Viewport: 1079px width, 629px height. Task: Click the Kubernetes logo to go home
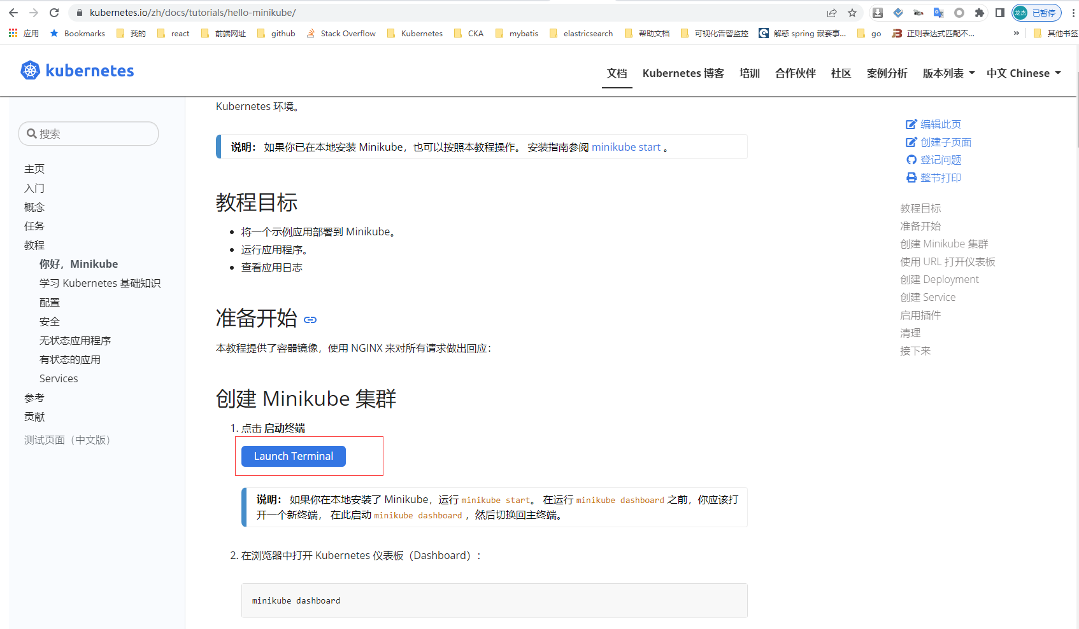(77, 71)
